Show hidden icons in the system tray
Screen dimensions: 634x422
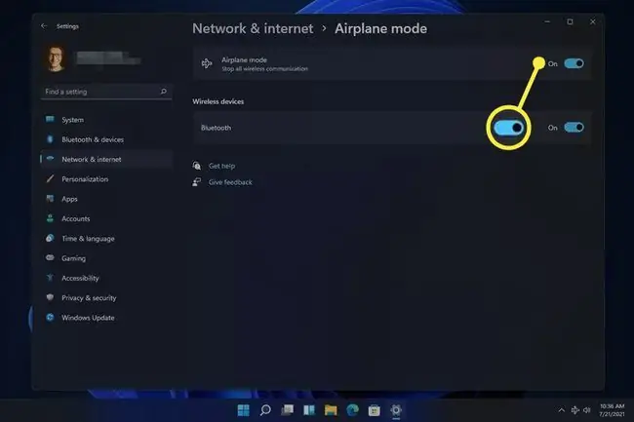tap(561, 410)
